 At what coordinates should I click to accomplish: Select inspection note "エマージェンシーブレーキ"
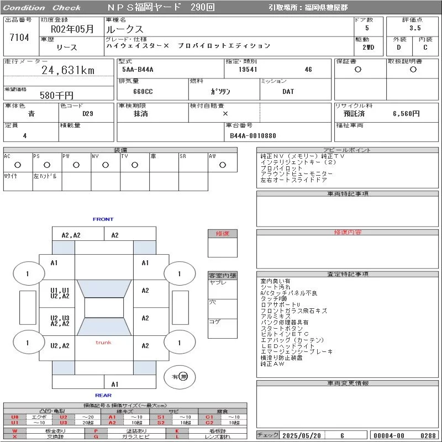click(297, 352)
